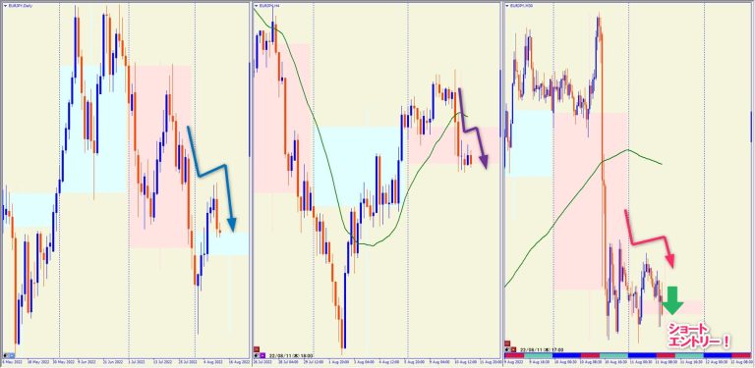This screenshot has height=368, width=755.
Task: Click the "5 Aug 20:00" label on H4 axis
Action: point(415,361)
